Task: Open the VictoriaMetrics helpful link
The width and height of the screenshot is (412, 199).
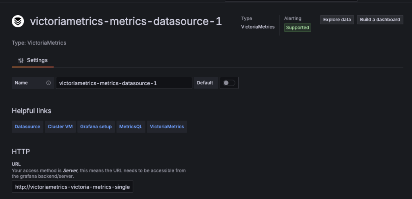Action: (x=167, y=127)
